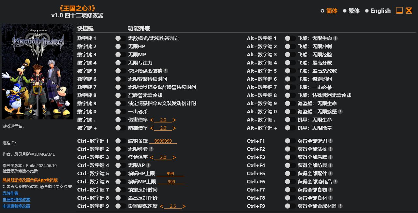
Task: Click 支持作者 link
Action: click(x=10, y=193)
